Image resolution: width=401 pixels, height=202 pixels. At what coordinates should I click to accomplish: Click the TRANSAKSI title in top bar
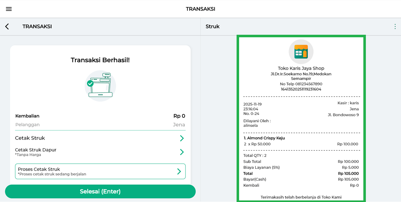tap(200, 9)
